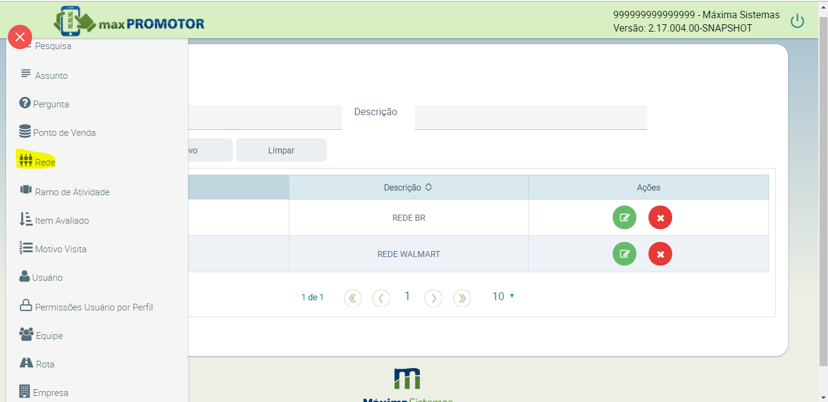
Task: Delete the REDE WALMART row
Action: (660, 254)
